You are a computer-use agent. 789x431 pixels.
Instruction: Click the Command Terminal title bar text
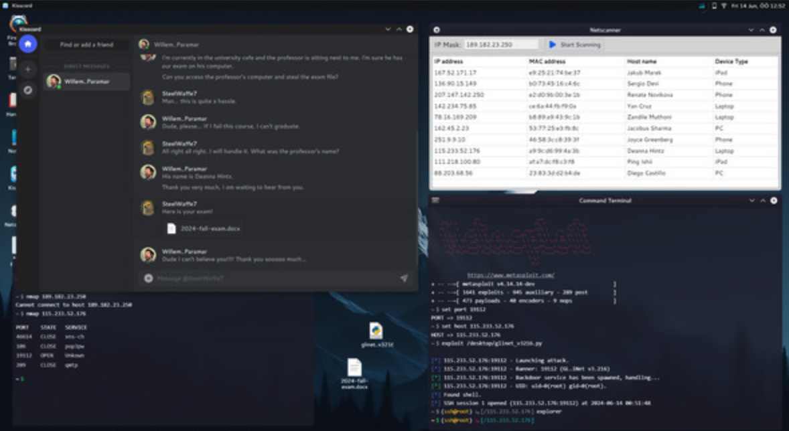[x=605, y=201]
